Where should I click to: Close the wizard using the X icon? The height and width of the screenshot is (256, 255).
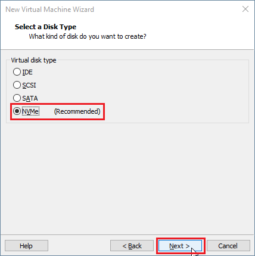coord(245,9)
